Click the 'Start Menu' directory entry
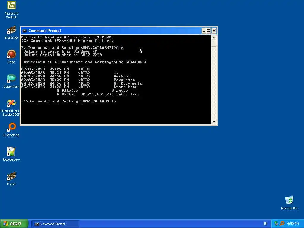The image size is (304, 228). pyautogui.click(x=126, y=87)
